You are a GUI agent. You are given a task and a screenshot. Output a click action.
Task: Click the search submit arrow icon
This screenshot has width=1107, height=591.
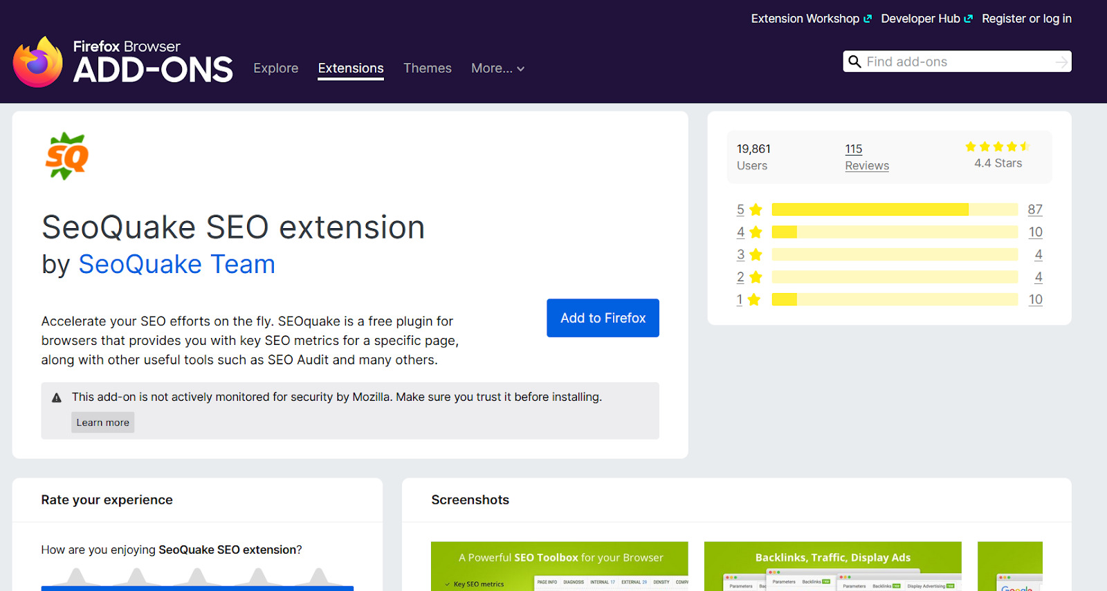(x=1061, y=62)
